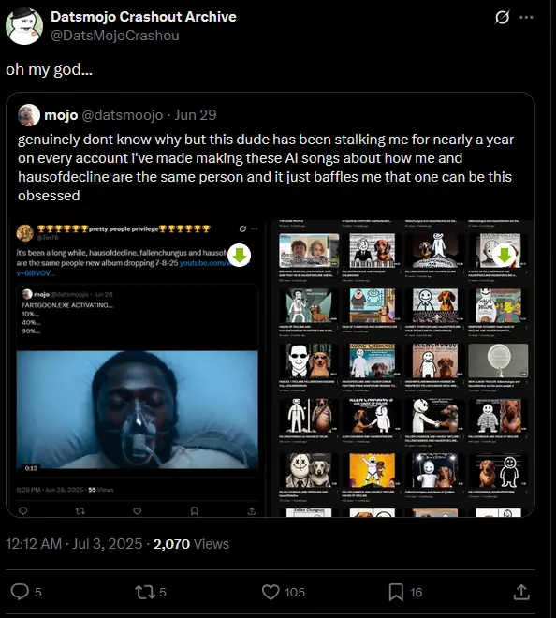Open Datsmojo Crashout Archive profile avatar
Image resolution: width=556 pixels, height=618 pixels.
(24, 26)
